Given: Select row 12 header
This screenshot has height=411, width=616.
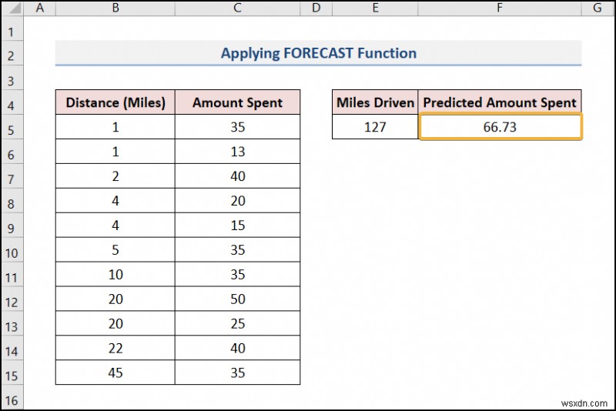Looking at the screenshot, I should (x=12, y=299).
